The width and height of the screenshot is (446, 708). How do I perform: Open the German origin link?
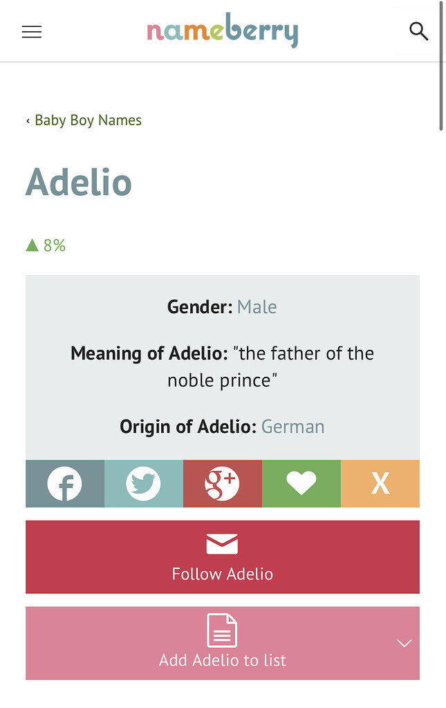[x=292, y=427]
